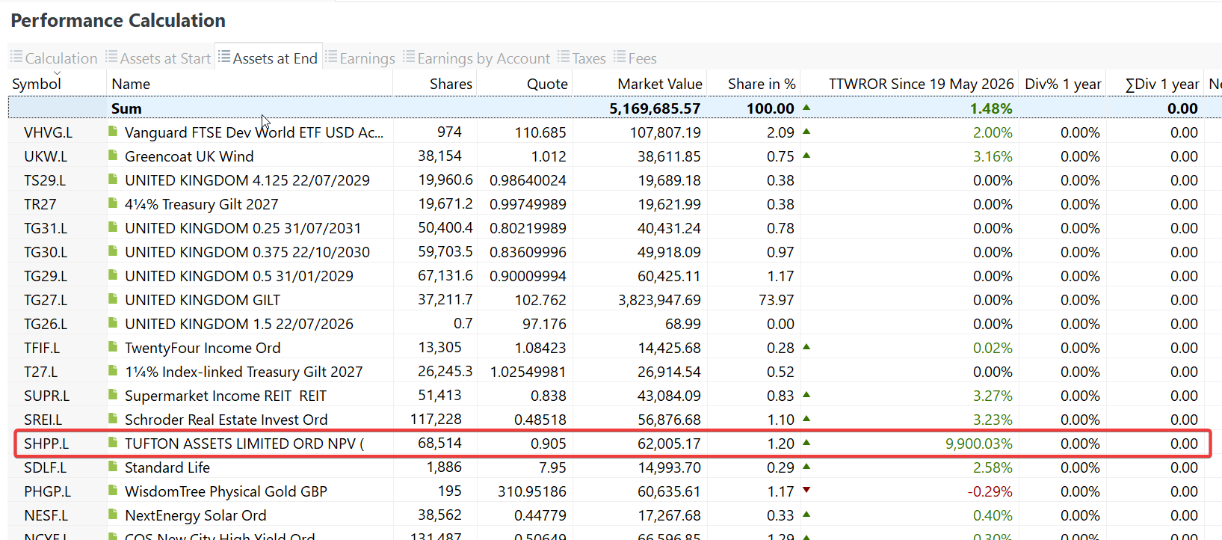Click the -0.29% TTWROR value
This screenshot has height=540, width=1222.
tap(990, 491)
